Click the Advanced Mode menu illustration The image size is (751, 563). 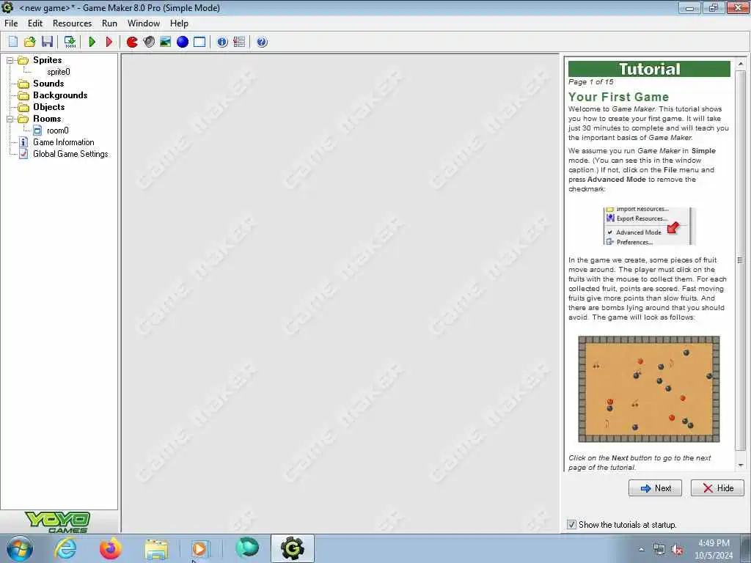coord(648,226)
